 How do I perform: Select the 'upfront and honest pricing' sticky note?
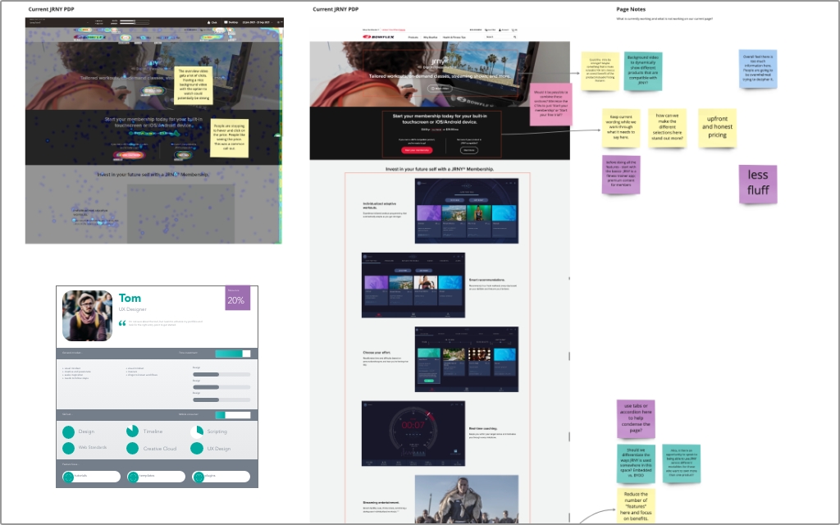coord(717,127)
